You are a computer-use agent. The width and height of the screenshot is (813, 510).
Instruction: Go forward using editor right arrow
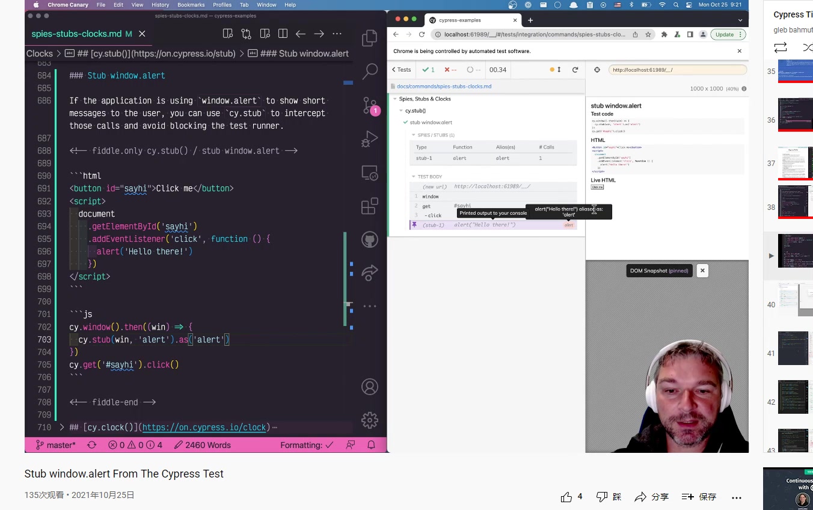click(319, 34)
